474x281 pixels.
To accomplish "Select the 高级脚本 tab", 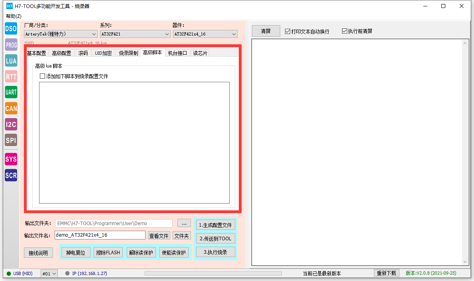I will tap(152, 52).
